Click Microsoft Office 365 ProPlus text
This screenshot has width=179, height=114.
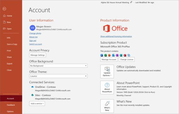coord(115,47)
